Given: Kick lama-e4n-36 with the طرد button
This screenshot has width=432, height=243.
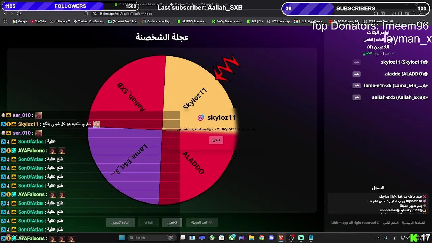Looking at the screenshot, I should click(357, 86).
